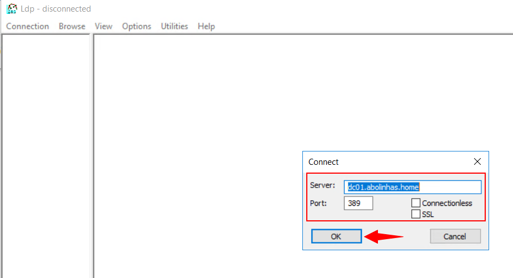
Task: Enable the SSL checkbox
Action: point(416,214)
